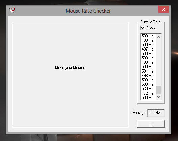Click the scrollbar thumb in rate list
Image resolution: width=178 pixels, height=141 pixels.
(x=159, y=90)
